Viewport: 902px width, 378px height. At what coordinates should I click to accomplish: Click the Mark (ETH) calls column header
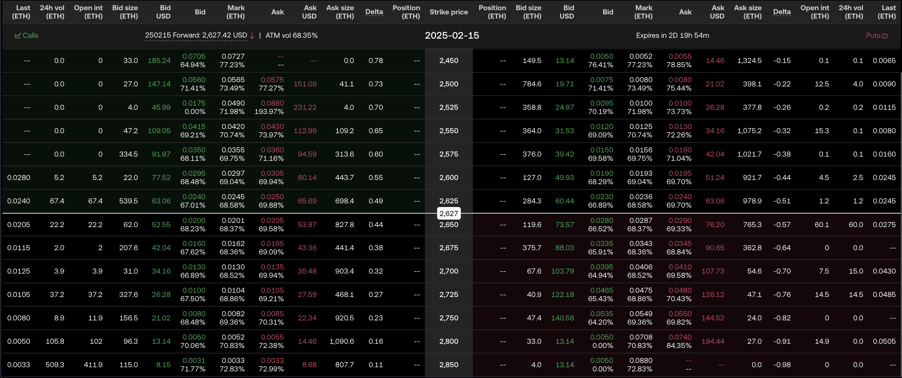click(236, 12)
